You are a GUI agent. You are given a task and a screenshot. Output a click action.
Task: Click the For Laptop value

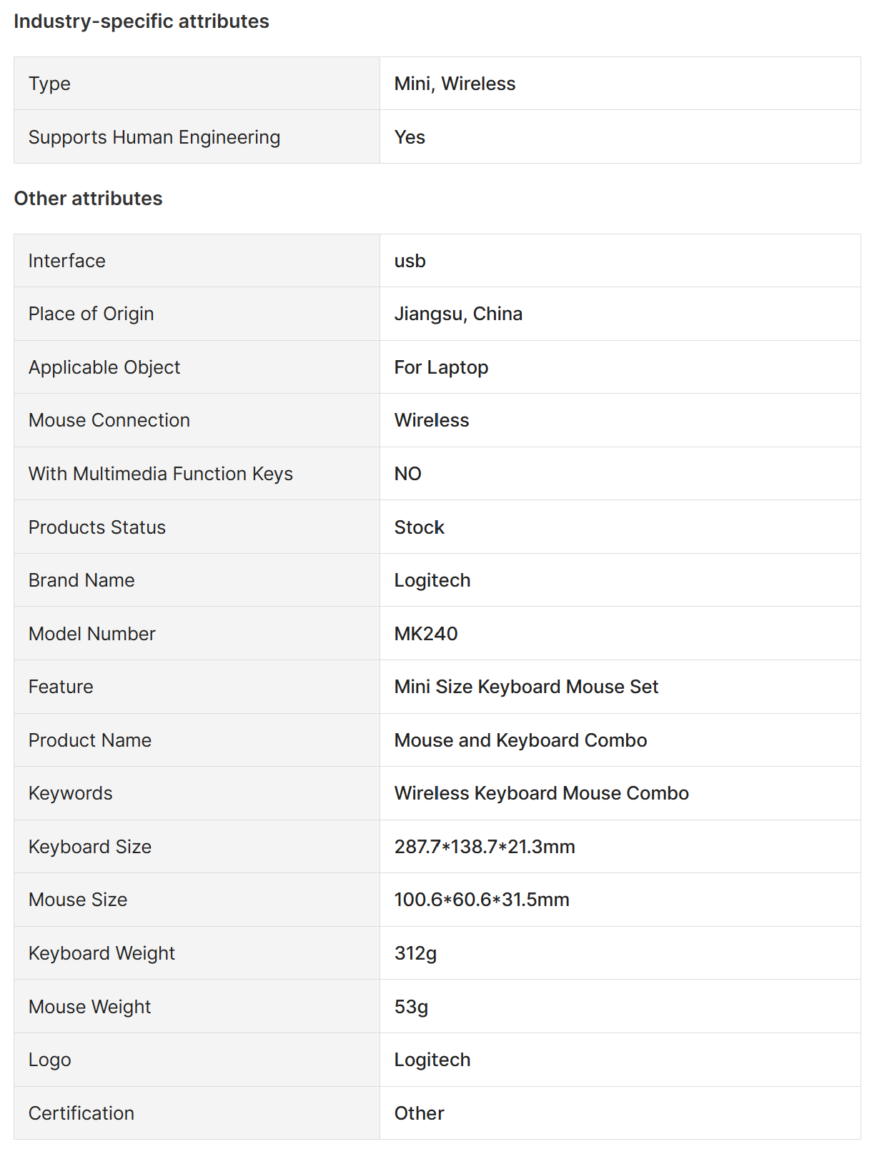tap(441, 367)
